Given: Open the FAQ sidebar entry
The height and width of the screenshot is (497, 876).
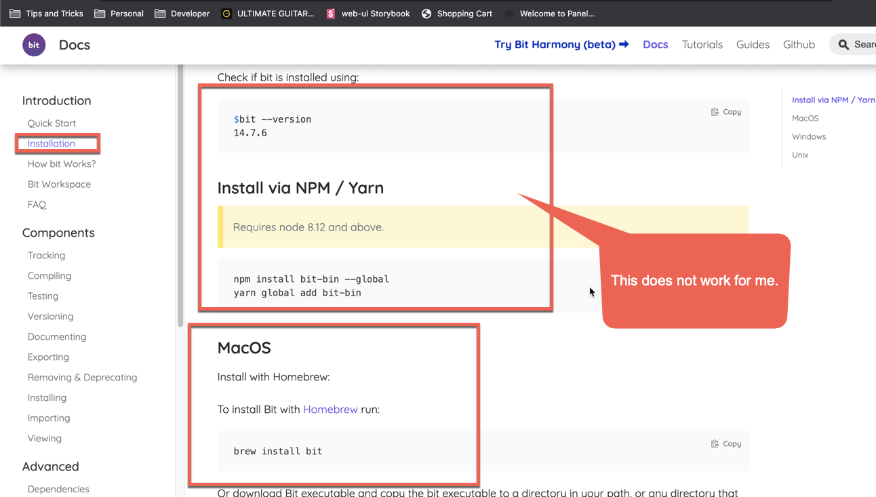Looking at the screenshot, I should point(36,204).
